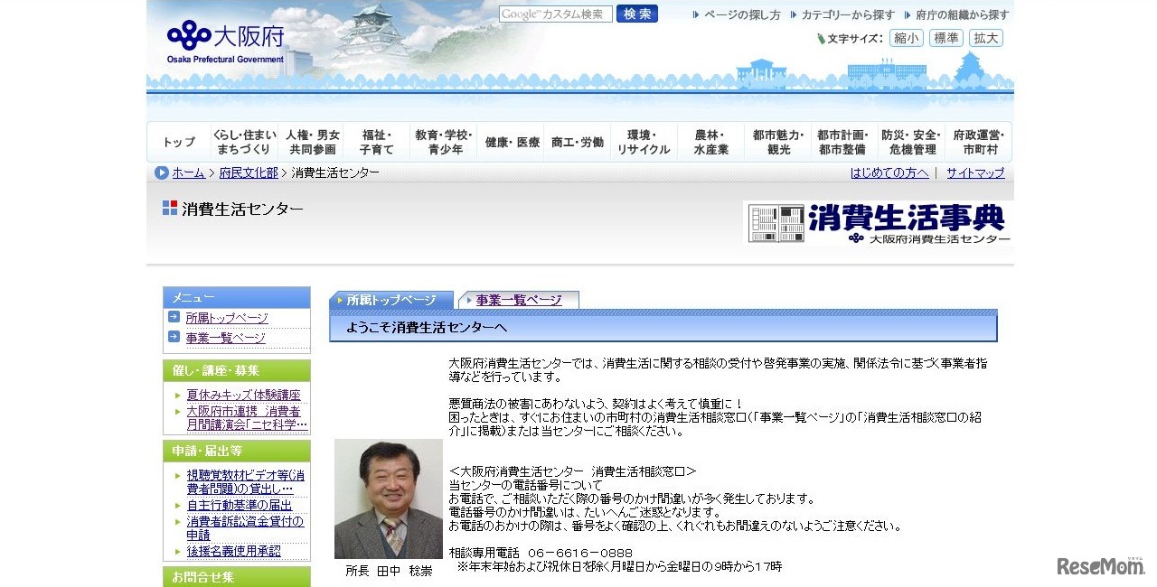Click arrow icon beside sidebar 事業一覧ページ
Screen dimensions: 1157x587
coord(174,337)
